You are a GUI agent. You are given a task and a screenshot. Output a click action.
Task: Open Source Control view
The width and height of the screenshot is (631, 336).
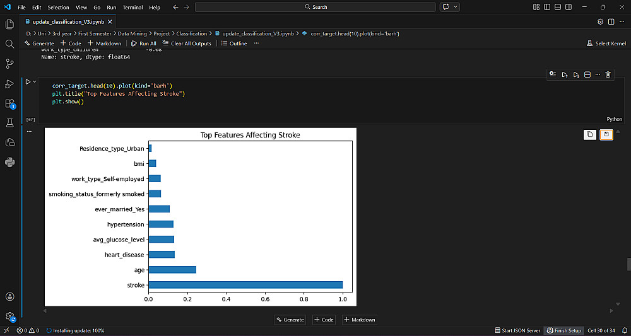coord(9,64)
